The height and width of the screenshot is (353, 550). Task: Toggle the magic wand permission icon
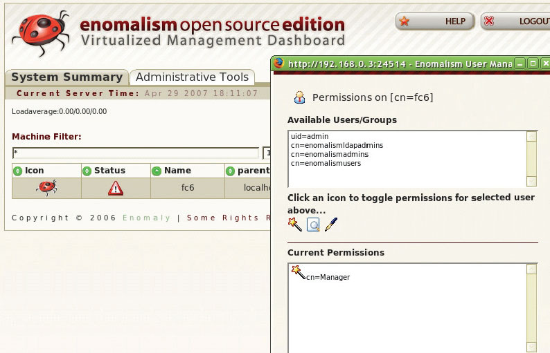(295, 225)
